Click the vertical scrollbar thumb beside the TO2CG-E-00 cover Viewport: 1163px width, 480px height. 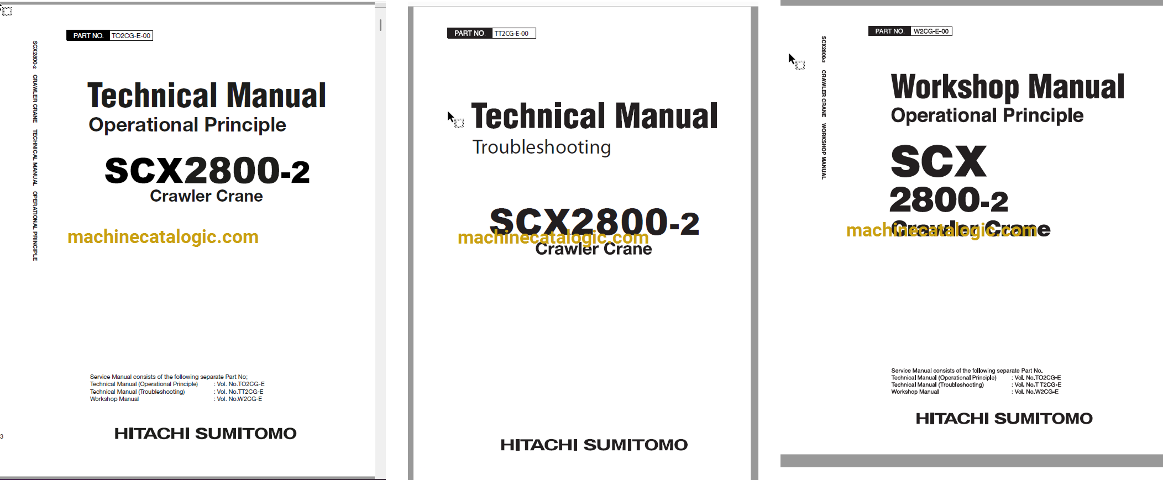click(x=380, y=25)
